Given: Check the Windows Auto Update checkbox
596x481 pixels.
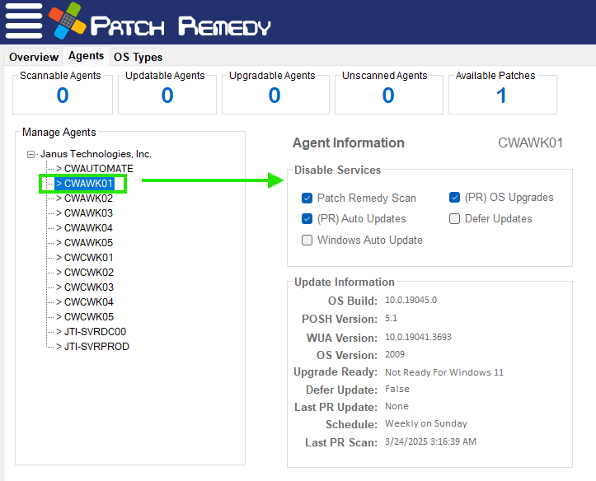Looking at the screenshot, I should (307, 240).
